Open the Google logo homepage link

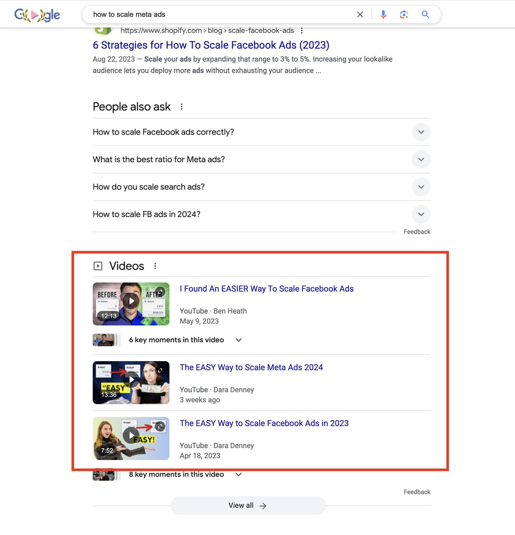point(37,15)
